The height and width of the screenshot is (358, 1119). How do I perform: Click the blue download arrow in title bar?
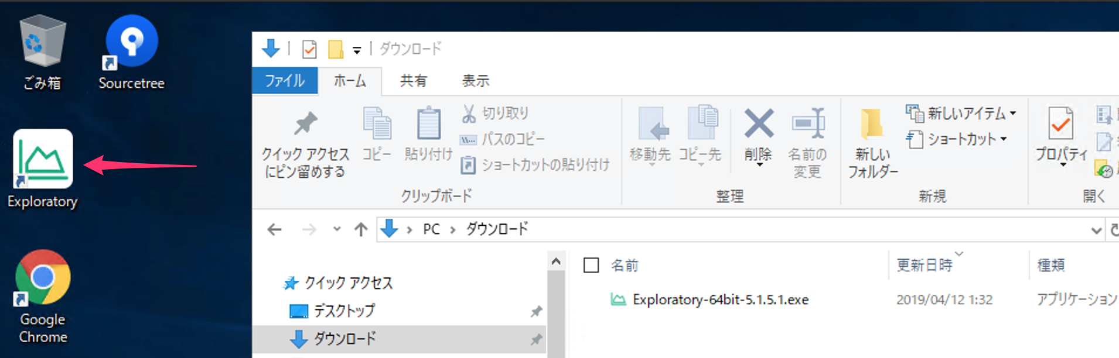[x=271, y=49]
